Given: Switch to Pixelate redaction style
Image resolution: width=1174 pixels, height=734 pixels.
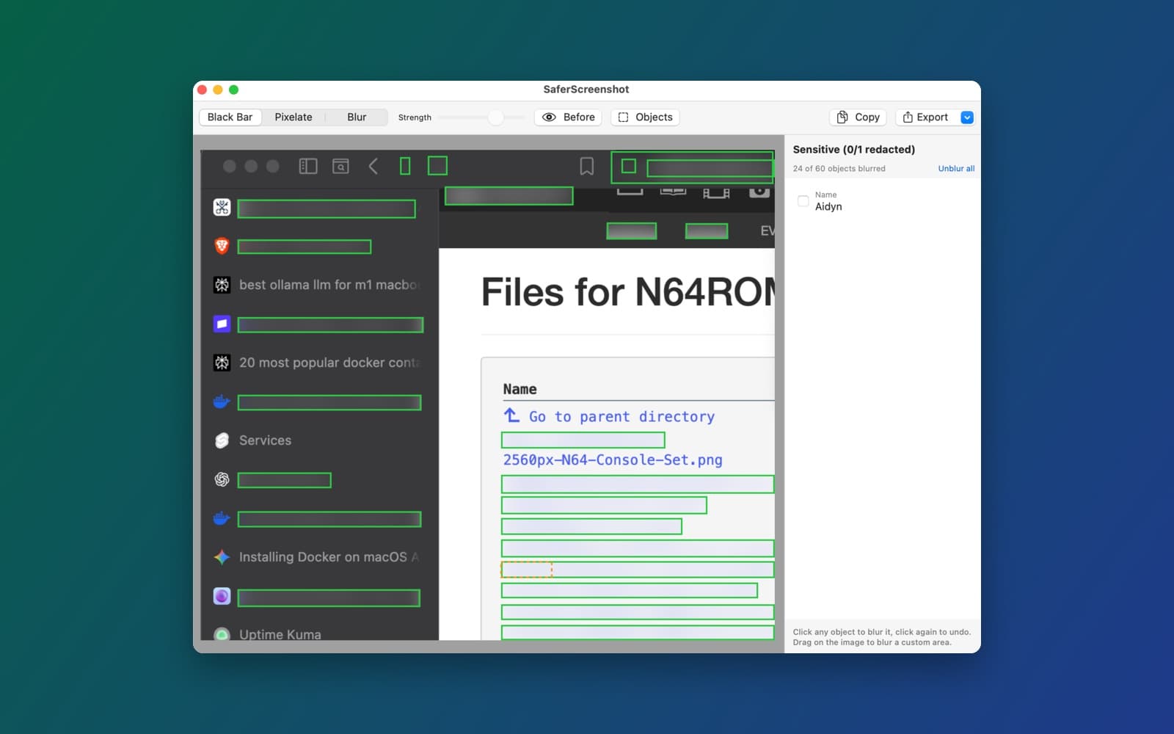Looking at the screenshot, I should 293,117.
